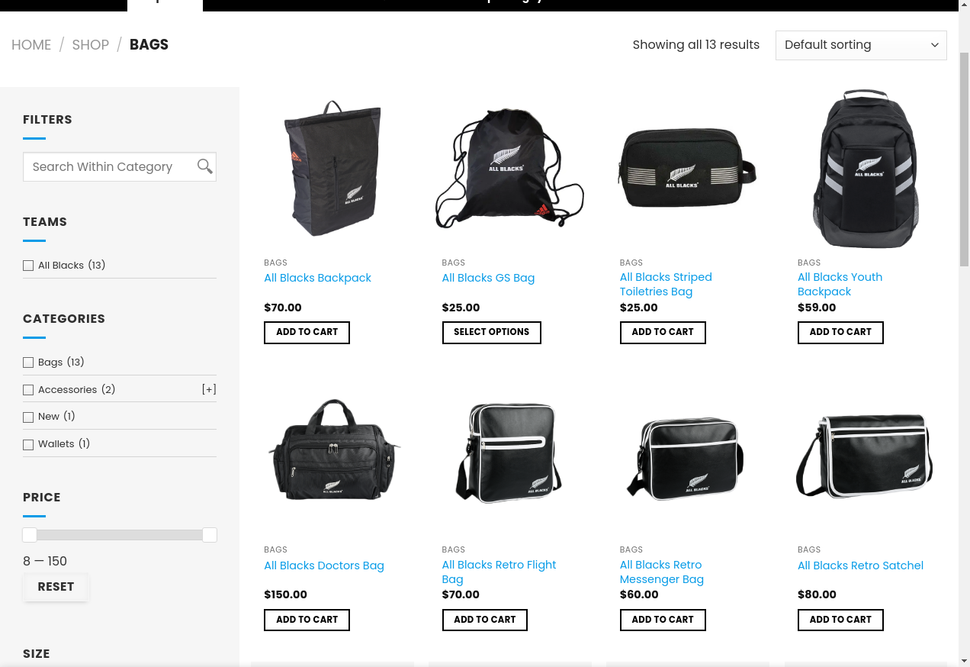
Task: Click the $59.00 Youth Backpack price
Action: pyautogui.click(x=817, y=308)
